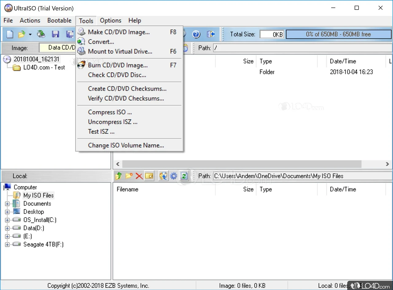Click the Convert menu entry icon
The height and width of the screenshot is (290, 393).
[81, 42]
